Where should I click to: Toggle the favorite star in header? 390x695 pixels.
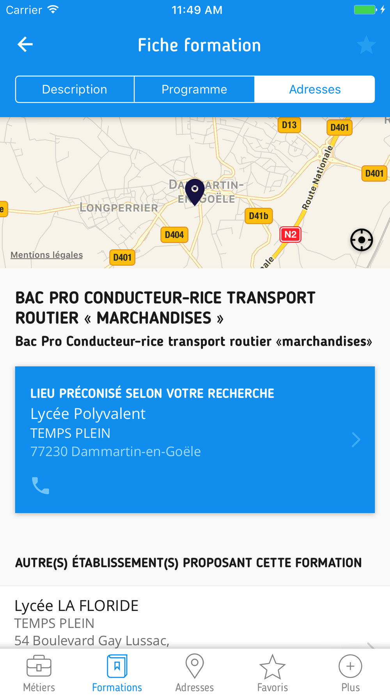click(366, 45)
